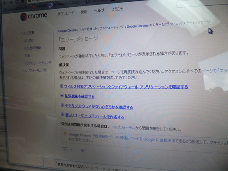Expand ウイルス対策アプリケーション section with plus icon

coord(62,86)
